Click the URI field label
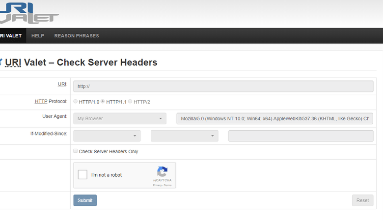The image size is (383, 221). [x=62, y=84]
